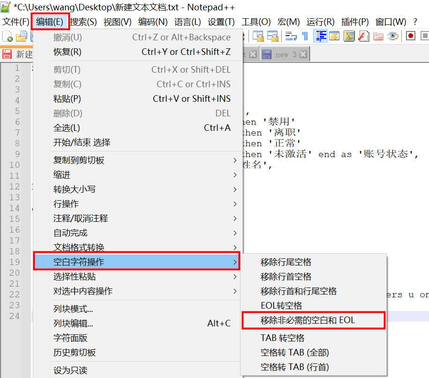Click the Sync horizontal scrolling lock icon
This screenshot has height=378, width=429.
(272, 36)
